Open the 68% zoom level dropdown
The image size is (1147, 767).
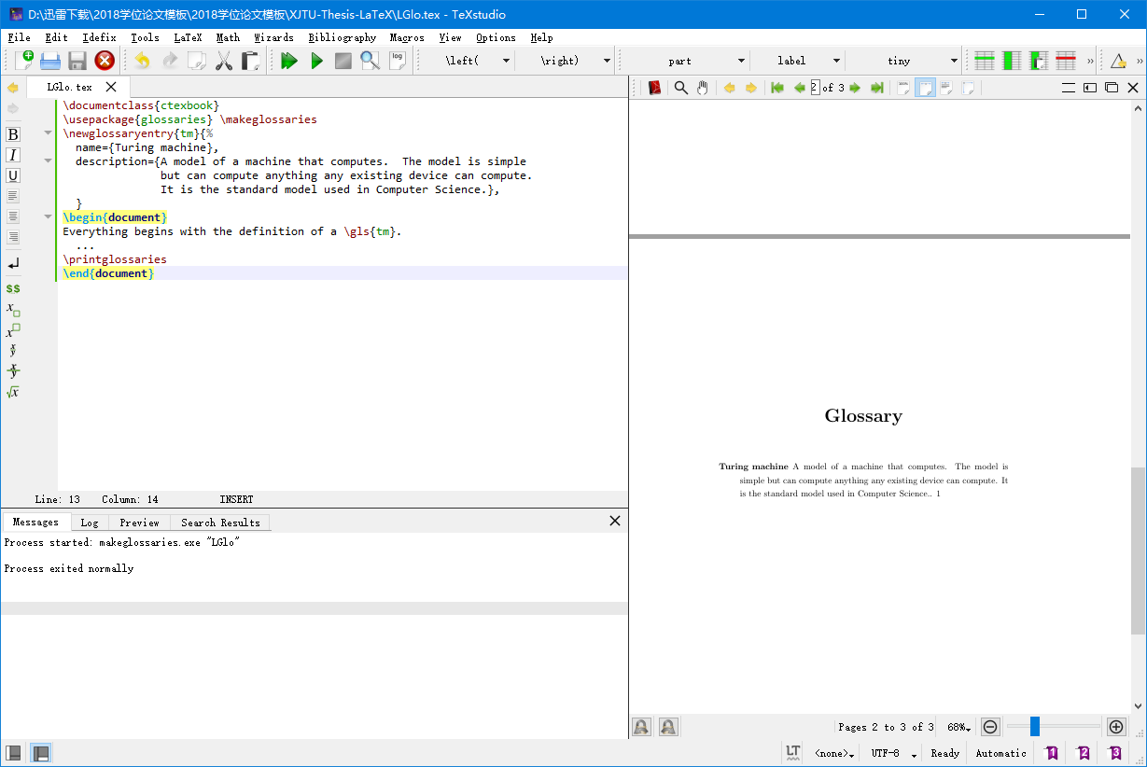tap(959, 727)
